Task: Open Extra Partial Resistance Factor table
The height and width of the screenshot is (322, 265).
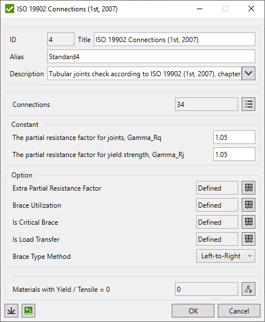Action: pos(249,188)
